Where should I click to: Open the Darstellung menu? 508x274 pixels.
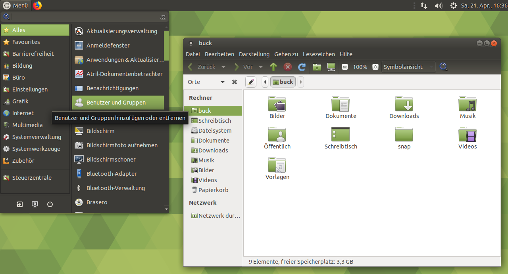tap(254, 54)
